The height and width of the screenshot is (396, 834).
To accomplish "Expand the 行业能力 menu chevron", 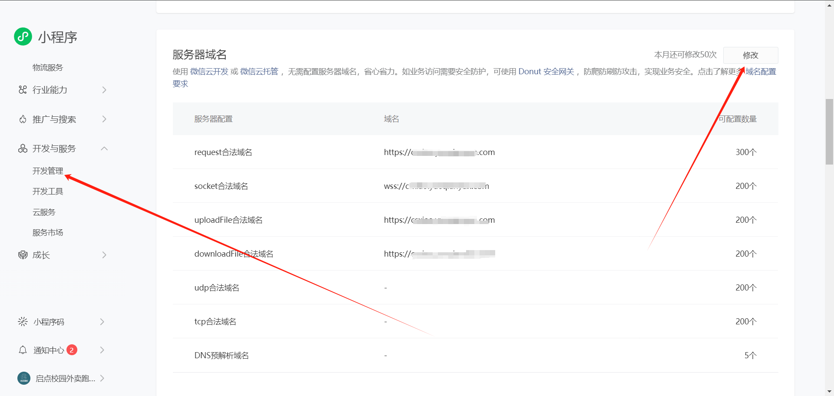I will point(104,90).
